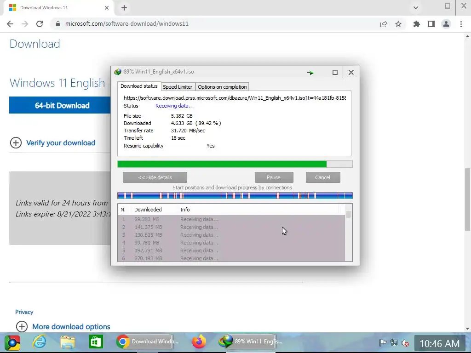This screenshot has width=471, height=353.
Task: Select connection row 5 with 192.791 MB
Action: point(231,251)
